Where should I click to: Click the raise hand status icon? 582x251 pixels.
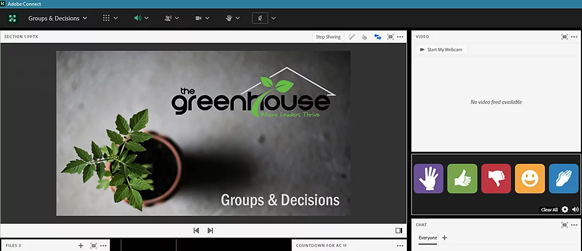(229, 18)
